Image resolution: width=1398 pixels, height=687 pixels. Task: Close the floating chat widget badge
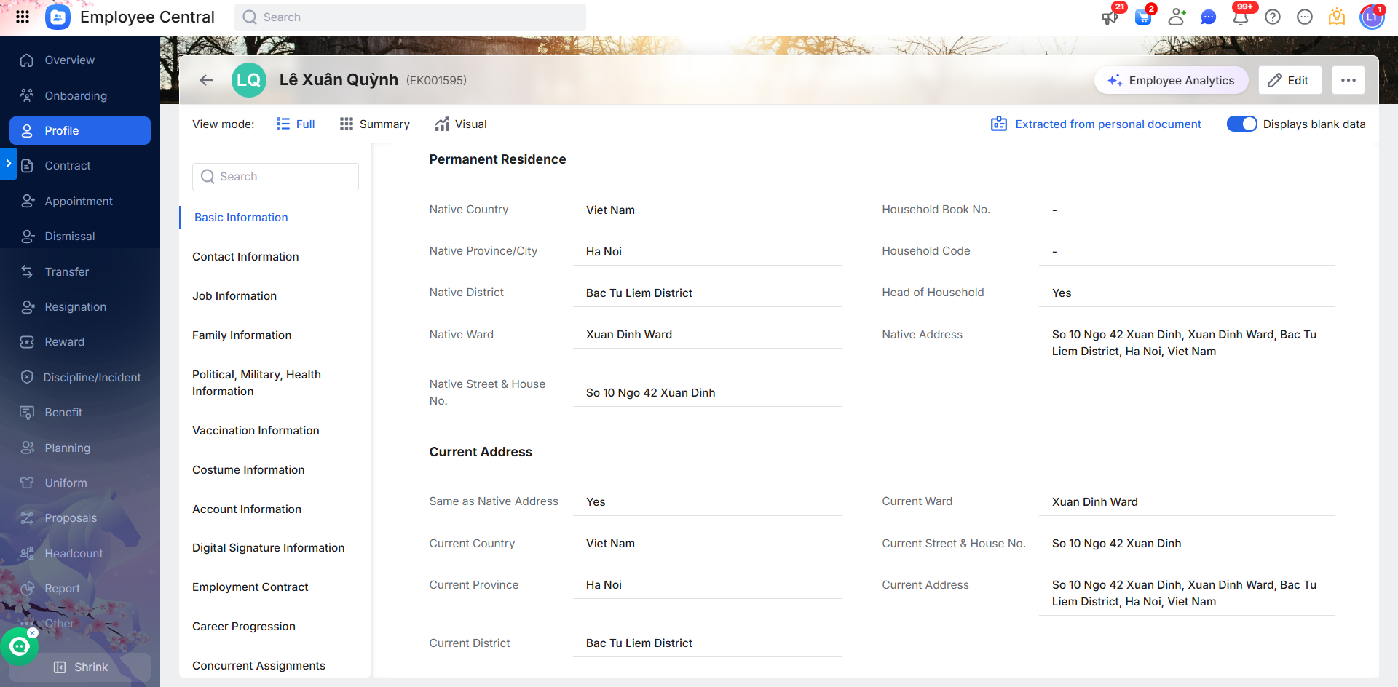pyautogui.click(x=33, y=633)
